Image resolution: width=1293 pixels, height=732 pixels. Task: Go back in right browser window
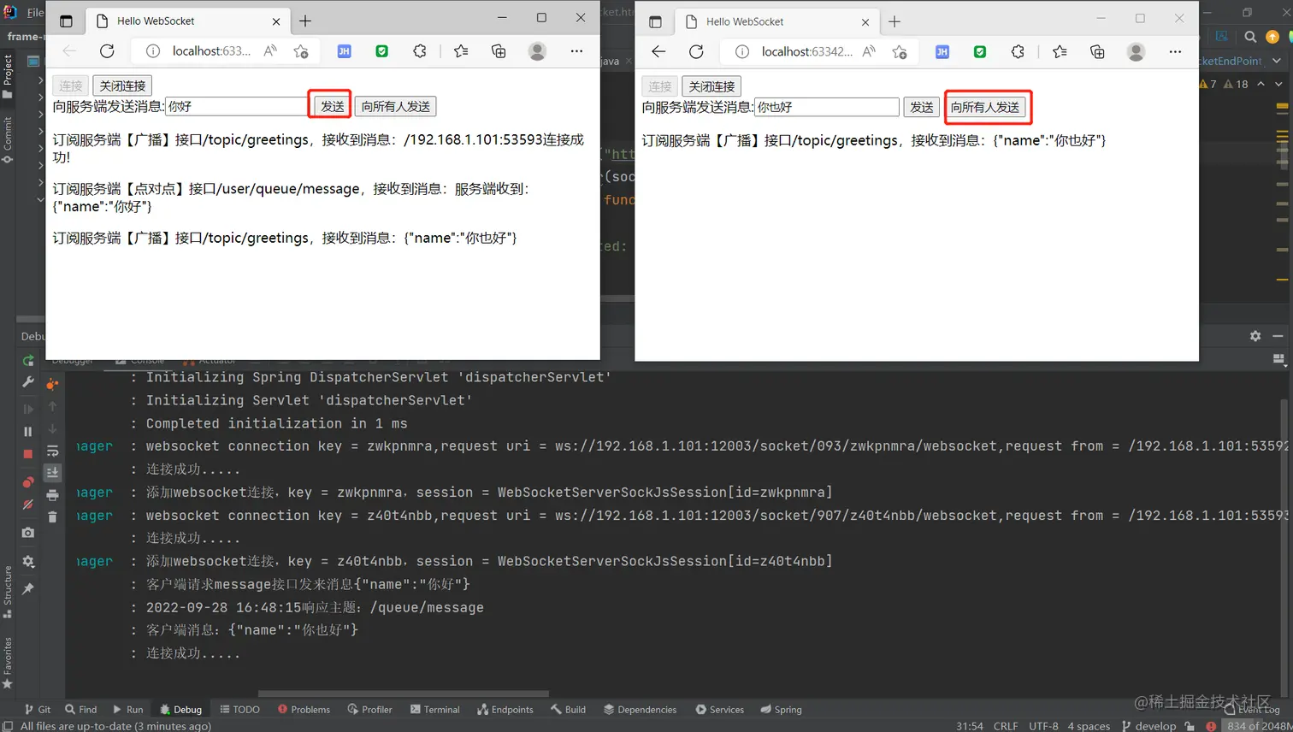click(658, 52)
